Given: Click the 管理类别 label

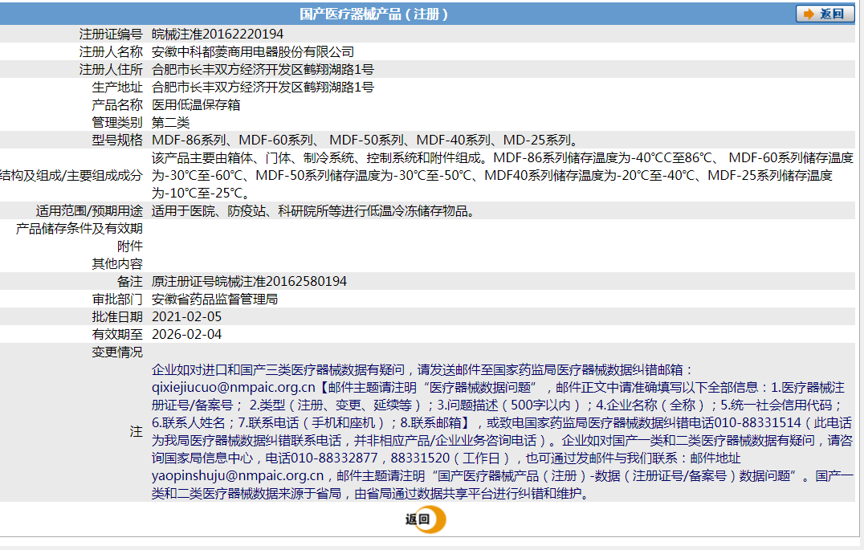Looking at the screenshot, I should point(117,122).
